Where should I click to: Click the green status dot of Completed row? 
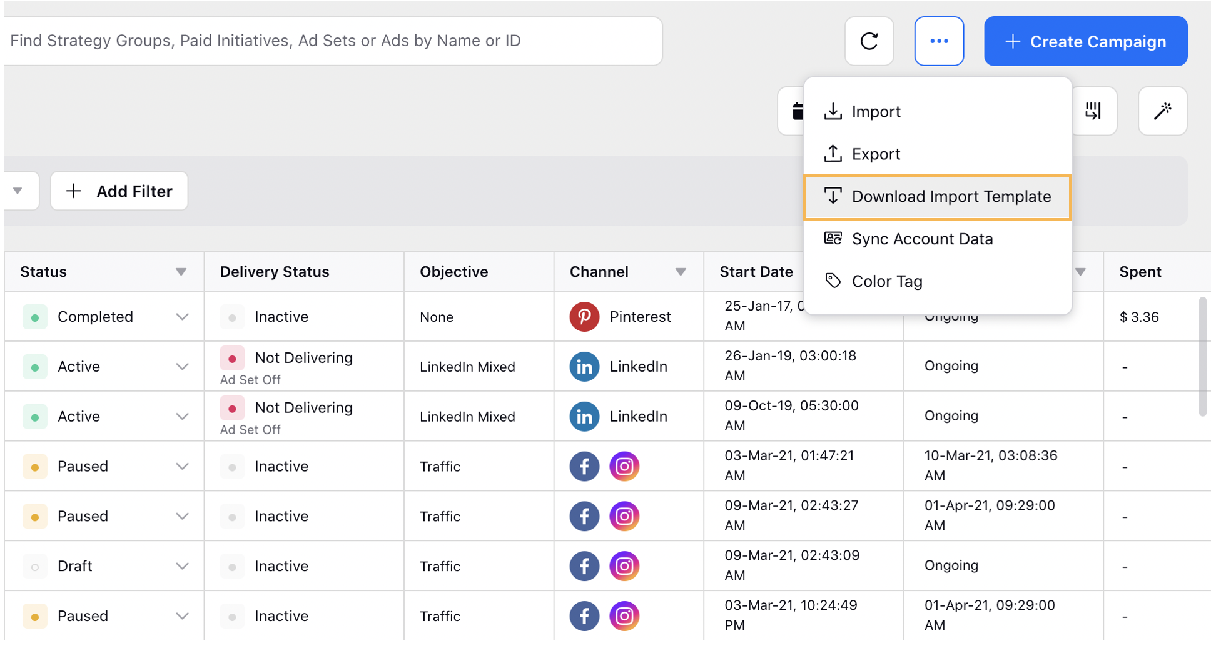(x=35, y=317)
